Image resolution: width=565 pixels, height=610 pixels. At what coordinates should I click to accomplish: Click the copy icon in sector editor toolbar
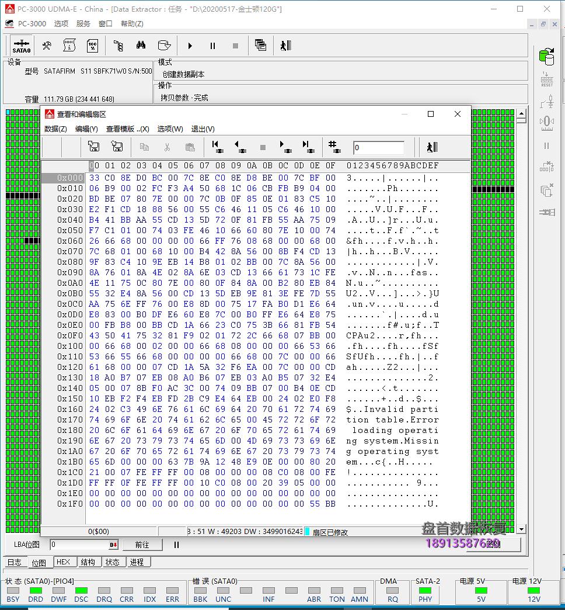(144, 147)
